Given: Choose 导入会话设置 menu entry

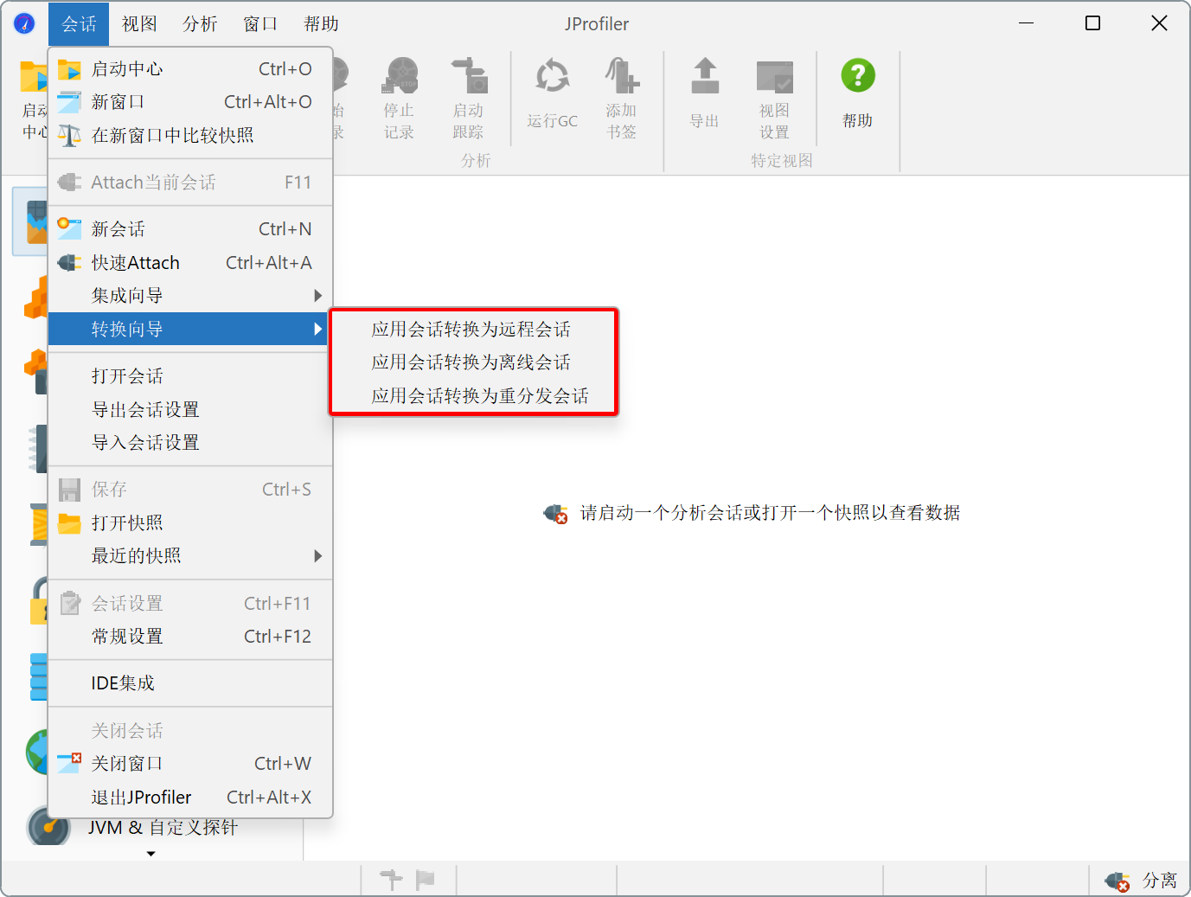Looking at the screenshot, I should pyautogui.click(x=190, y=443).
